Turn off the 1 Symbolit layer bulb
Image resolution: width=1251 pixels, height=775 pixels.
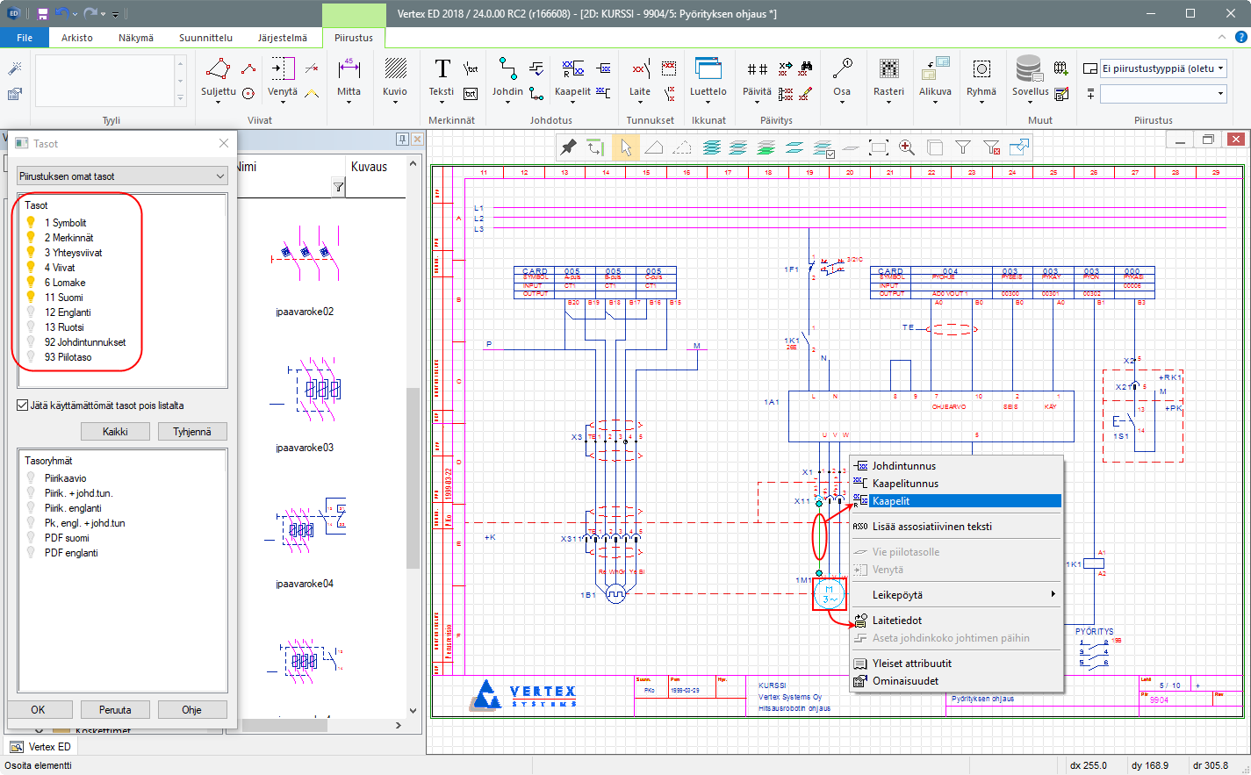(31, 223)
